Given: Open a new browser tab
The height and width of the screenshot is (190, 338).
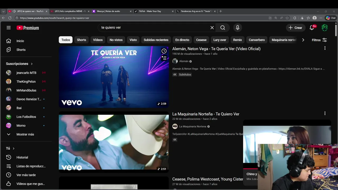Looking at the screenshot, I should (221, 11).
